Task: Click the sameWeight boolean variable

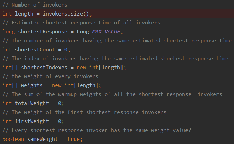Action: click(43, 139)
